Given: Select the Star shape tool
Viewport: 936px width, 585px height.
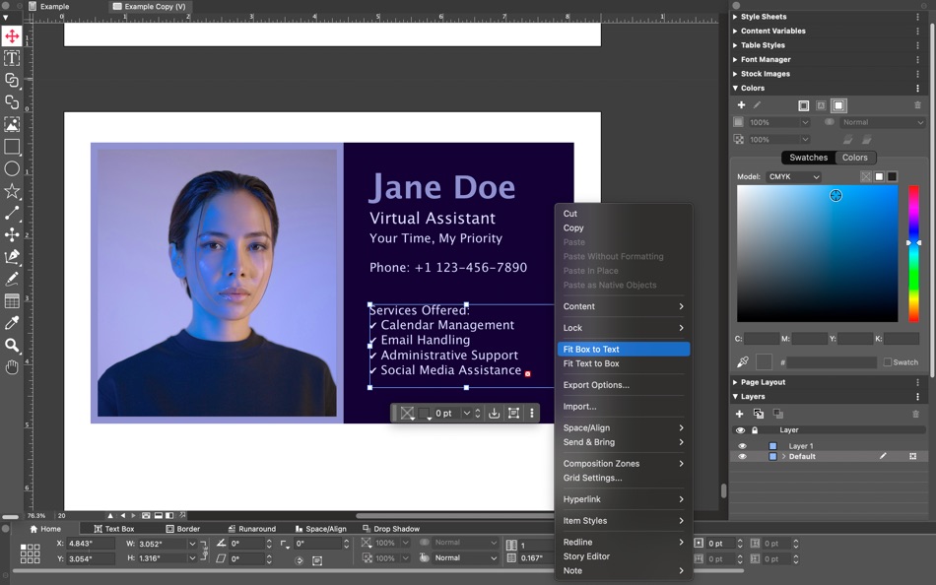Looking at the screenshot, I should pos(12,191).
